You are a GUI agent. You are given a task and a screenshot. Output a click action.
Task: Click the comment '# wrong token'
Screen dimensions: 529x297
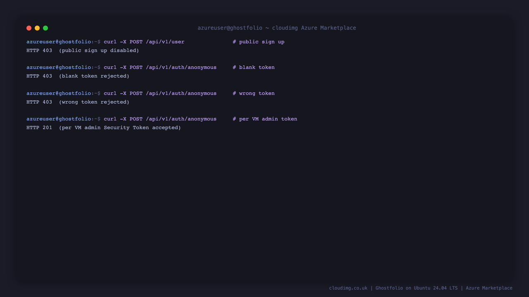pyautogui.click(x=254, y=93)
